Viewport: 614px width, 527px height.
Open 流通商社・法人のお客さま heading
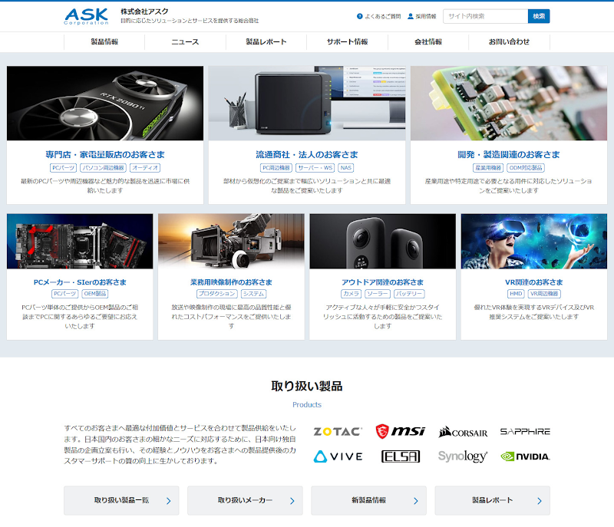(x=307, y=154)
